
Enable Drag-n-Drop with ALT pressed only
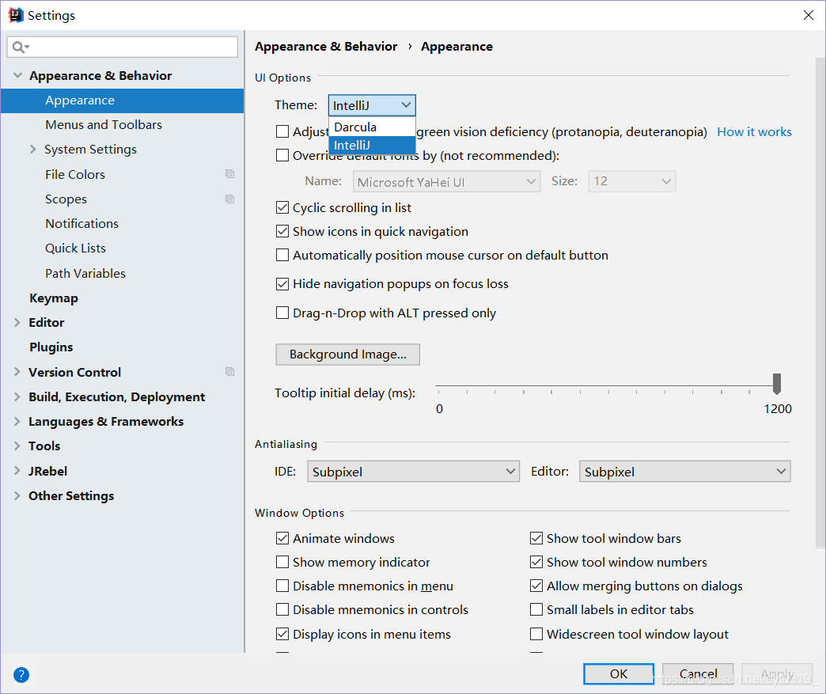282,313
